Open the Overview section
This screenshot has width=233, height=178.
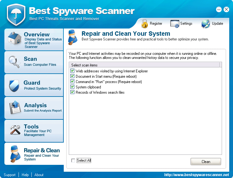pyautogui.click(x=34, y=39)
